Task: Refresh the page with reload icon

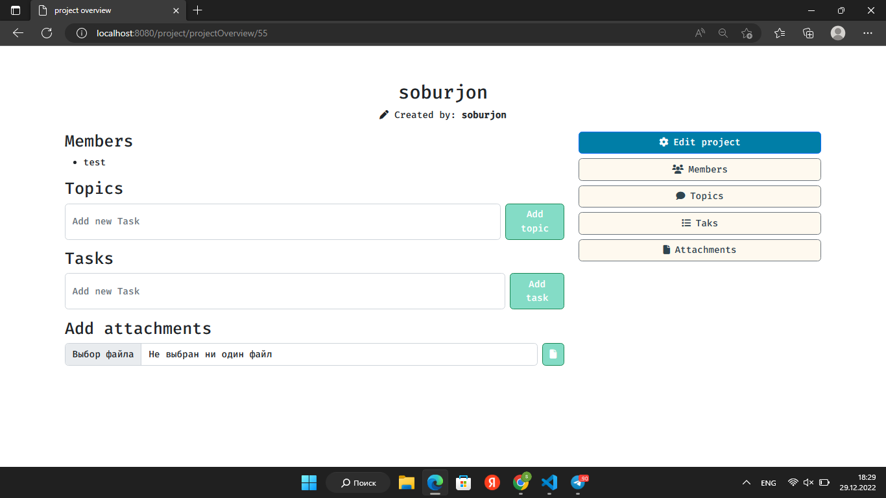Action: pyautogui.click(x=47, y=33)
